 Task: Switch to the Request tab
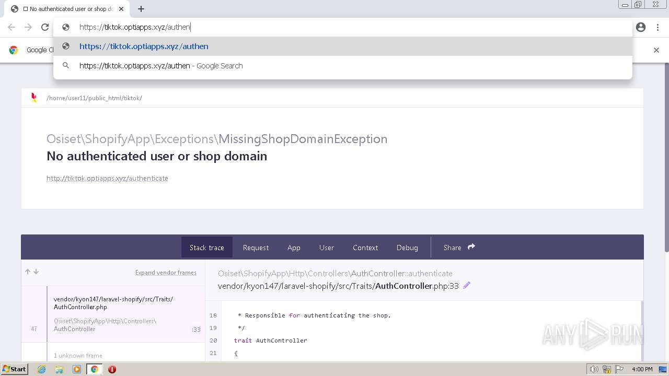tap(256, 248)
